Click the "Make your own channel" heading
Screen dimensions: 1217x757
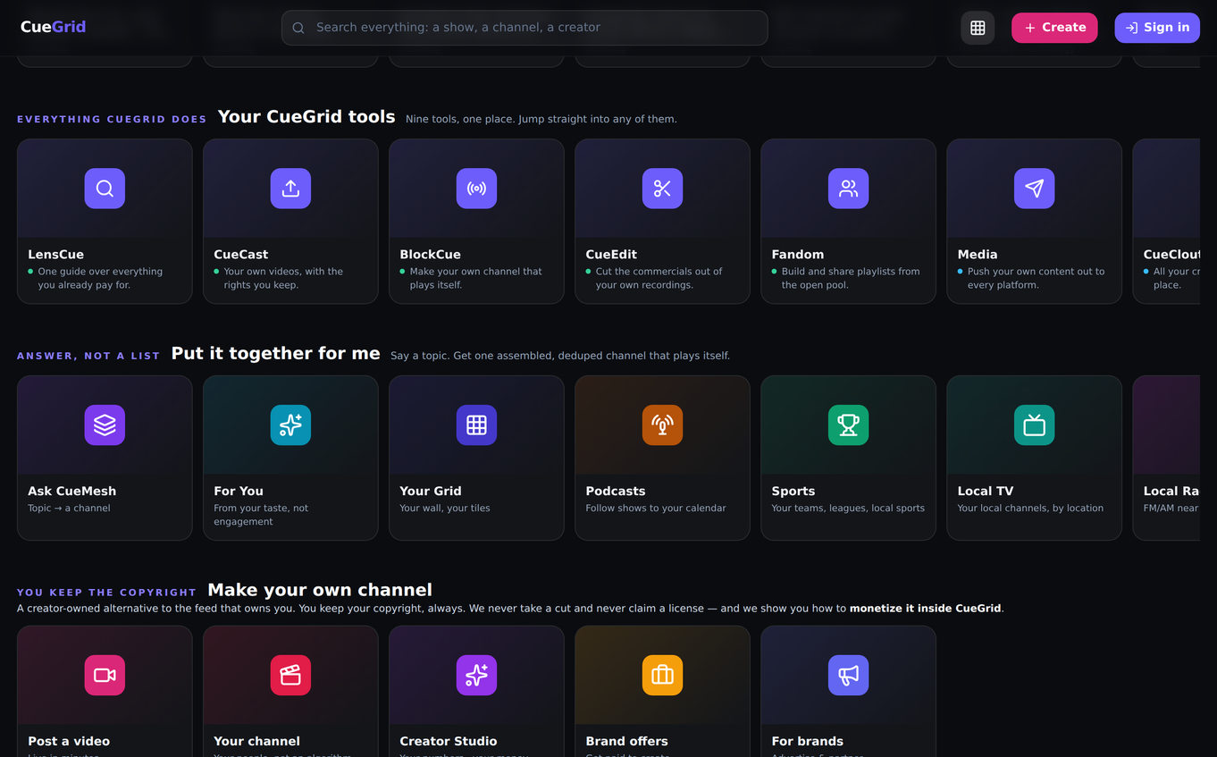click(320, 590)
